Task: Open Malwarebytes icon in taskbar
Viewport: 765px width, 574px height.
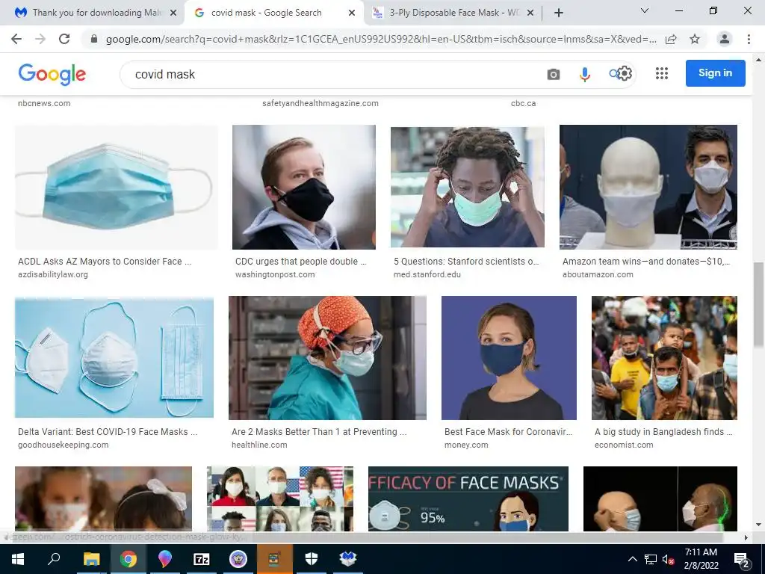Action: coord(348,559)
